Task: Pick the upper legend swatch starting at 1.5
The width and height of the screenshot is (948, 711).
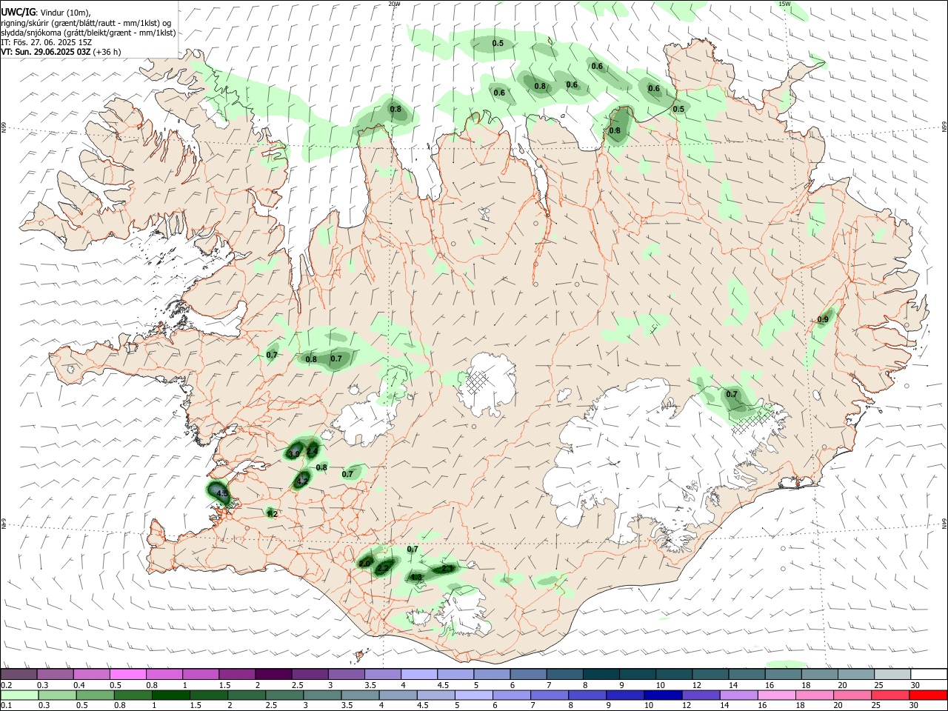Action: [x=237, y=675]
